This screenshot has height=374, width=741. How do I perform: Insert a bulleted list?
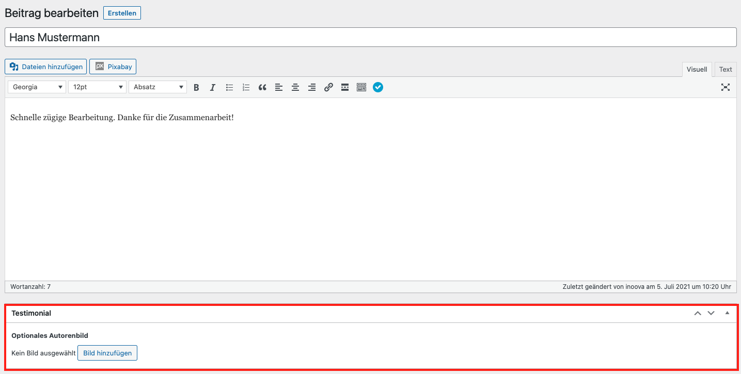click(x=229, y=88)
